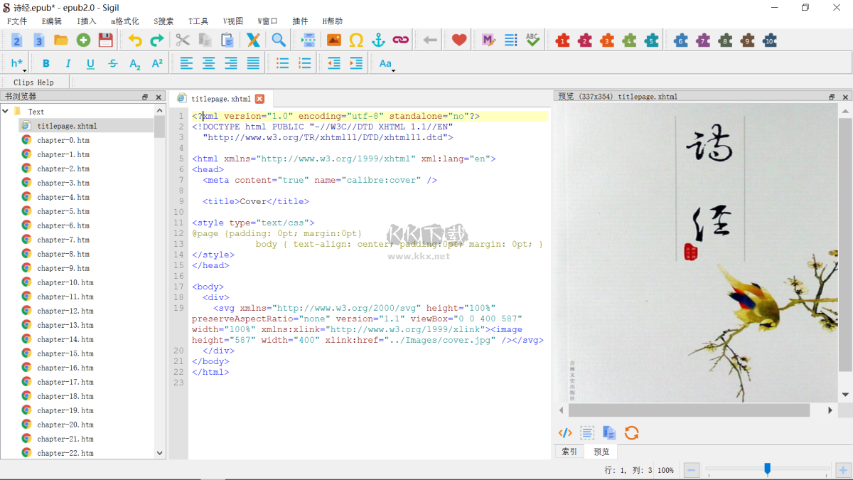Open Find and Replace magnifier icon
The image size is (853, 480).
coord(279,41)
